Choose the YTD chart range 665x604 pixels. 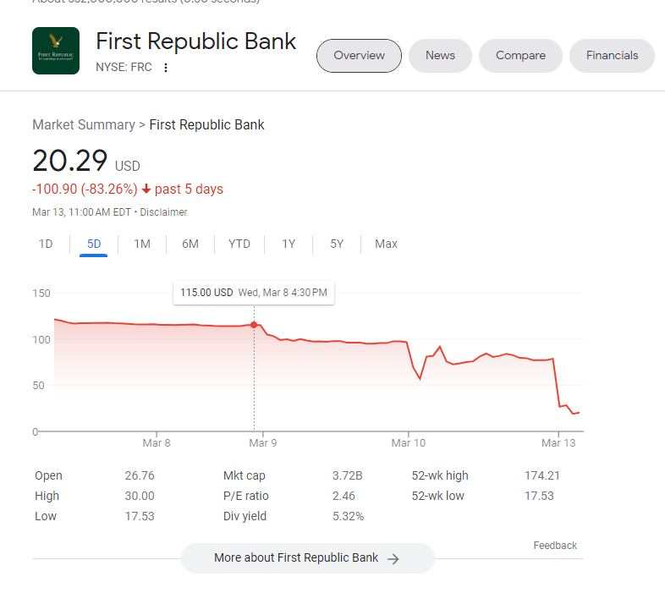(239, 244)
